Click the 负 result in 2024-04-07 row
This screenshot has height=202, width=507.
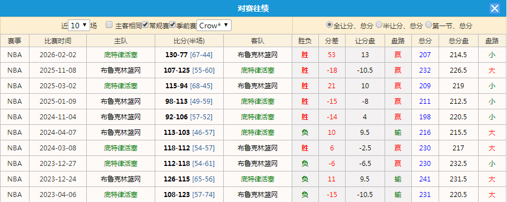point(304,133)
